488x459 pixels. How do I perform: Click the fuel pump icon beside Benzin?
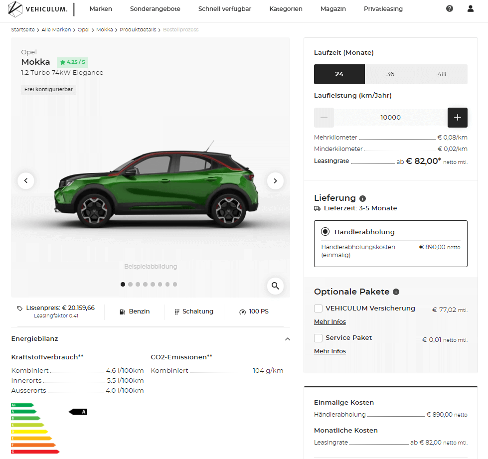click(x=123, y=311)
